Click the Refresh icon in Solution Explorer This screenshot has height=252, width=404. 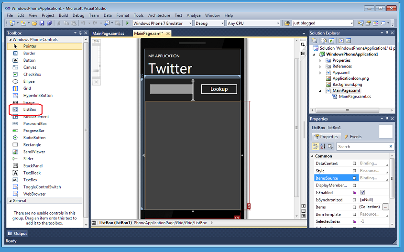(331, 41)
